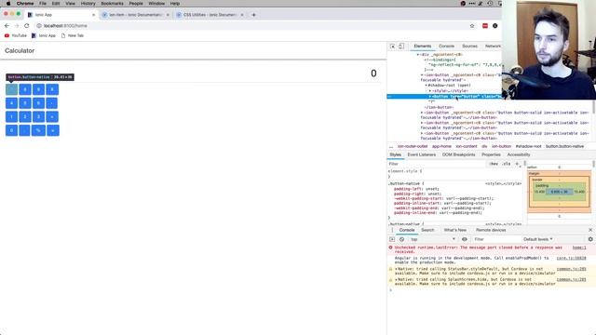Open the YouTube bookmark
Viewport: 596px width, 335px height.
pos(16,35)
